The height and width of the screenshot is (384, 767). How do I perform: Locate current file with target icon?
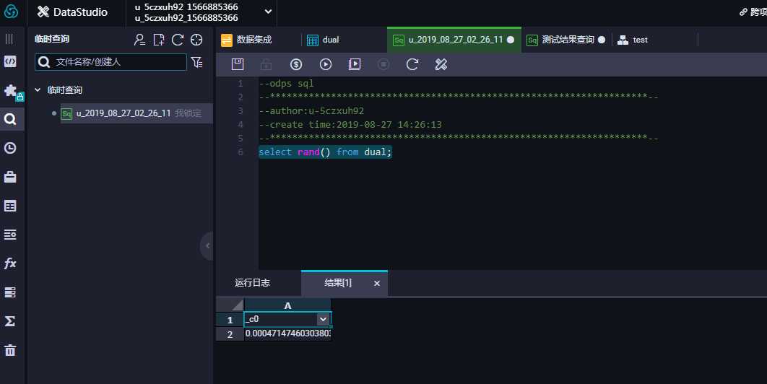(196, 40)
